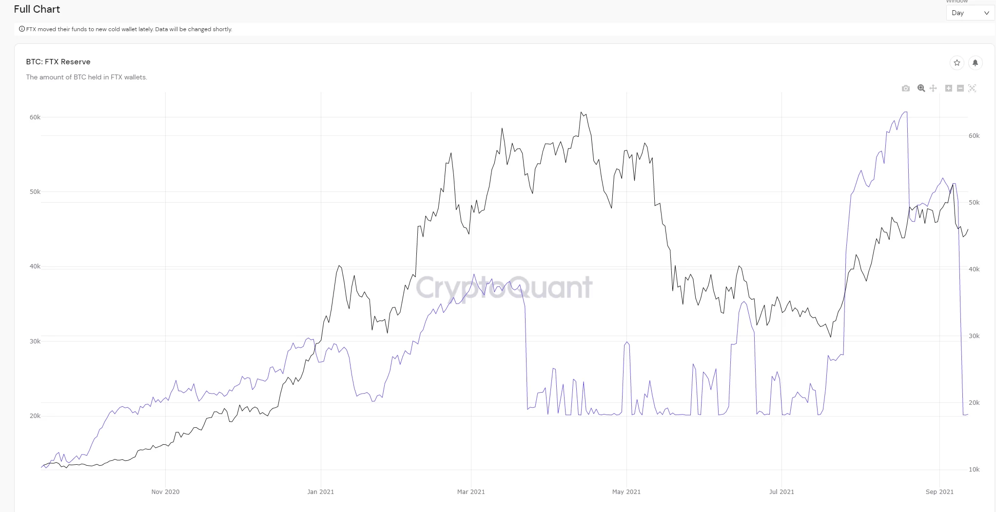The width and height of the screenshot is (996, 512).
Task: Click the Nov 2020 x-axis label
Action: point(165,492)
